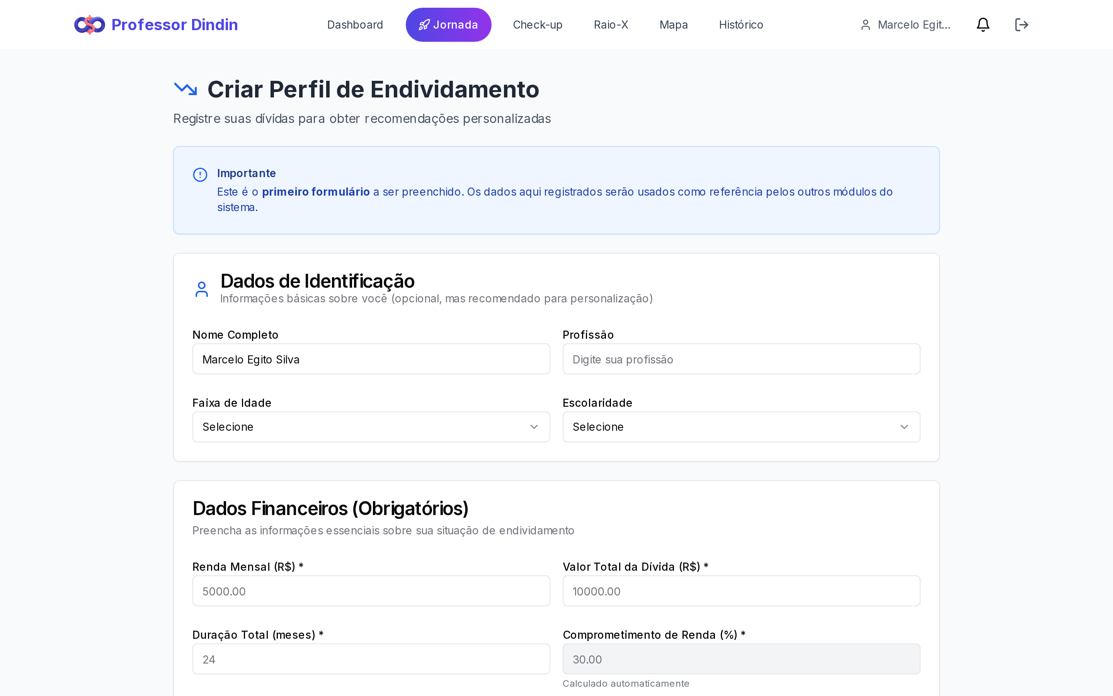Screen dimensions: 1113x696
Task: Select the Jornada navigation tab
Action: tap(448, 25)
